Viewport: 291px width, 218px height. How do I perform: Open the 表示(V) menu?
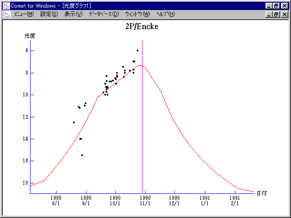(x=73, y=14)
